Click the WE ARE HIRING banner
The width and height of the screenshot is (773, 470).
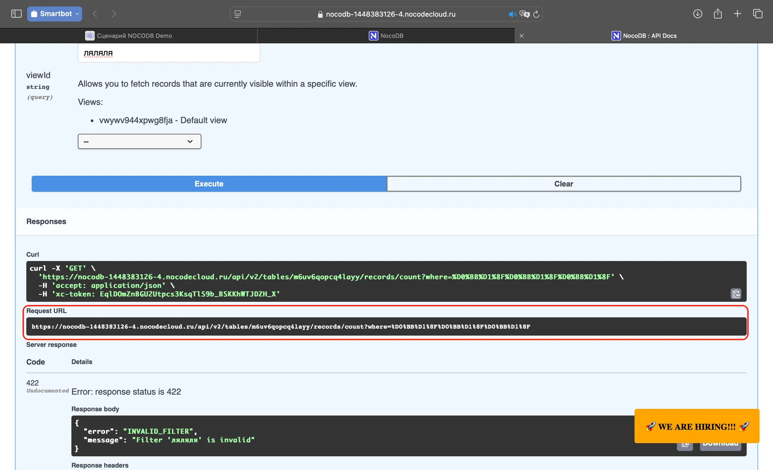point(696,426)
